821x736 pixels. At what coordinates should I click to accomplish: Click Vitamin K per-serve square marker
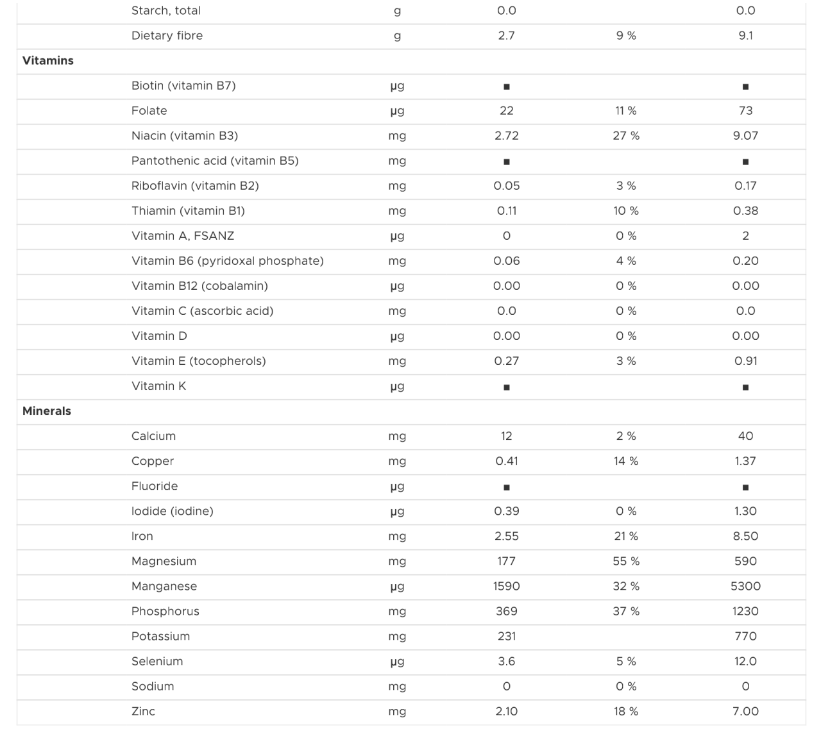[x=506, y=387]
